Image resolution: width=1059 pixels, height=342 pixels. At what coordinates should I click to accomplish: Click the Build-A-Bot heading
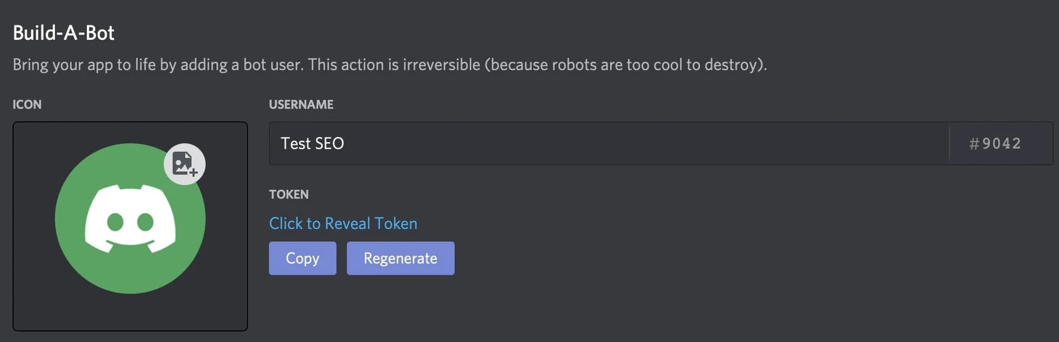[64, 33]
